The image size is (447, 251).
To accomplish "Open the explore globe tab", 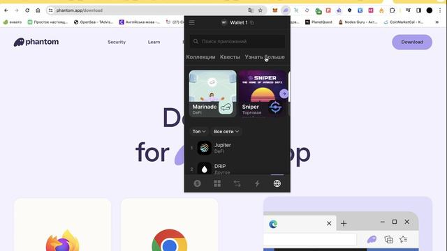I will tap(277, 183).
